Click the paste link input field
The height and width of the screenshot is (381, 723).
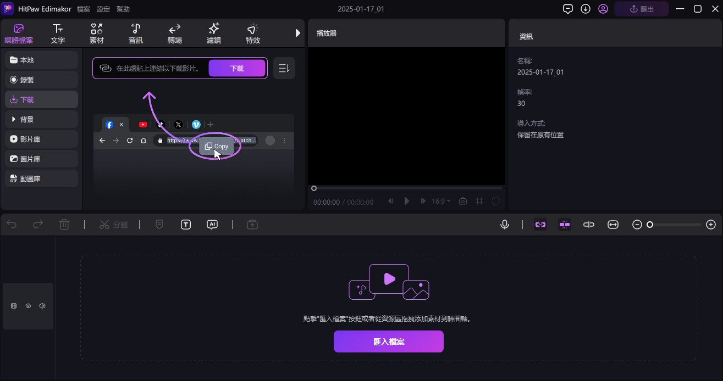pos(159,69)
